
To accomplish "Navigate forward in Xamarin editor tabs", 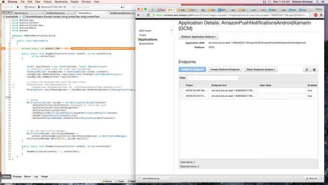I will pos(9,13).
